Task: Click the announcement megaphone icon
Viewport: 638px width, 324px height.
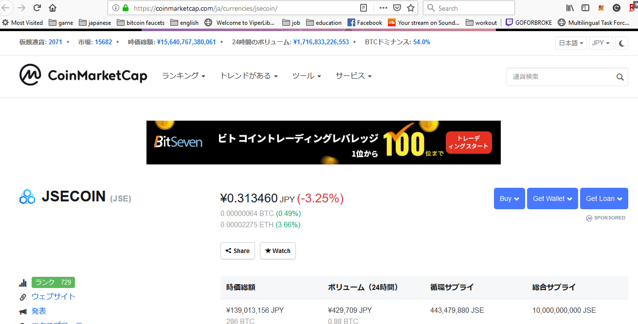Action: point(23,311)
